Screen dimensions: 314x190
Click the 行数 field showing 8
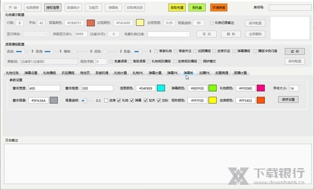click(x=19, y=23)
